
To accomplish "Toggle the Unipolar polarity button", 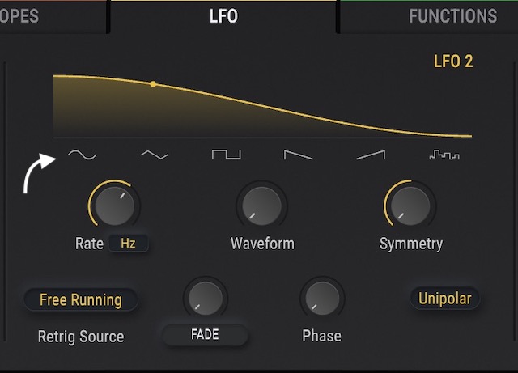I will click(444, 298).
